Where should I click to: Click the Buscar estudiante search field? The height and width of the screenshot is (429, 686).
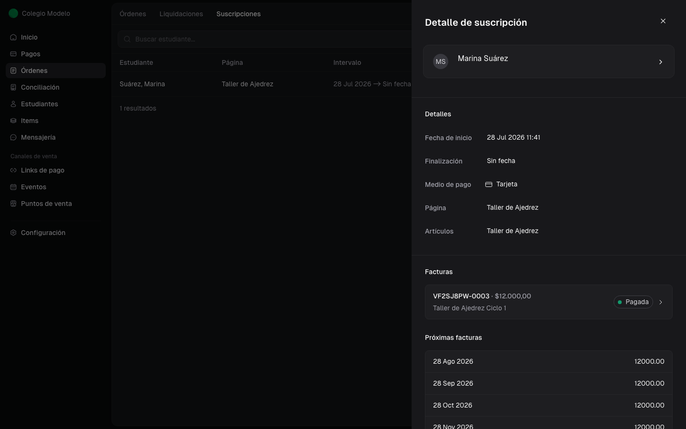(265, 39)
